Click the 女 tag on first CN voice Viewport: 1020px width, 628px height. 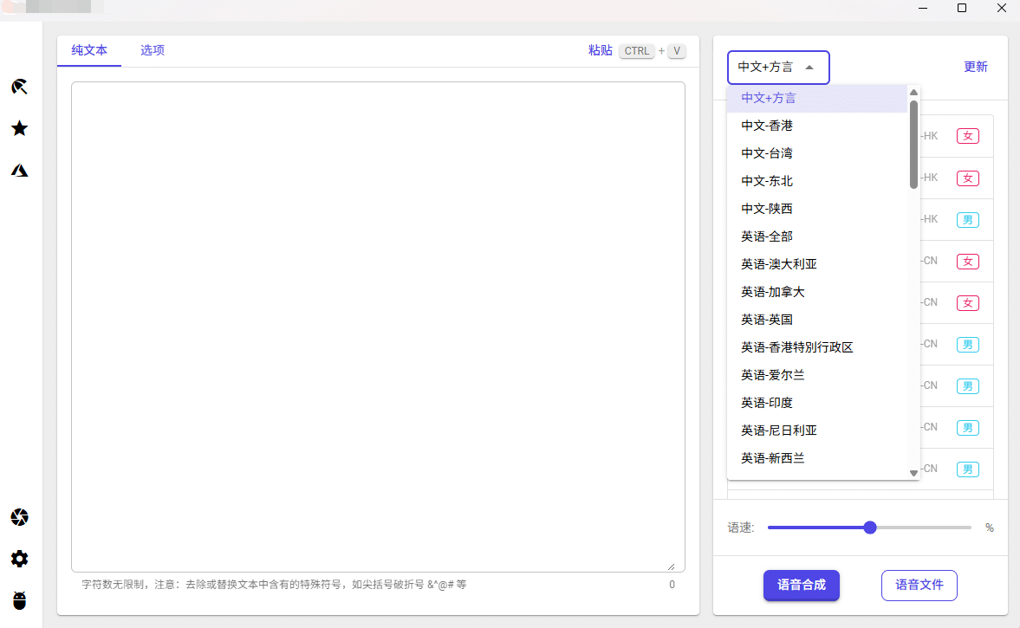pos(968,262)
